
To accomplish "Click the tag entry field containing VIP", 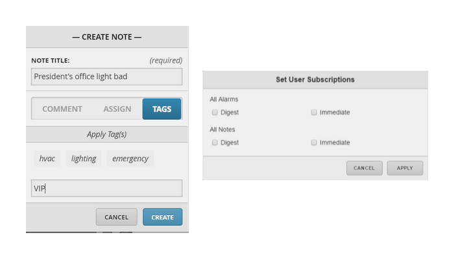I will [x=106, y=188].
